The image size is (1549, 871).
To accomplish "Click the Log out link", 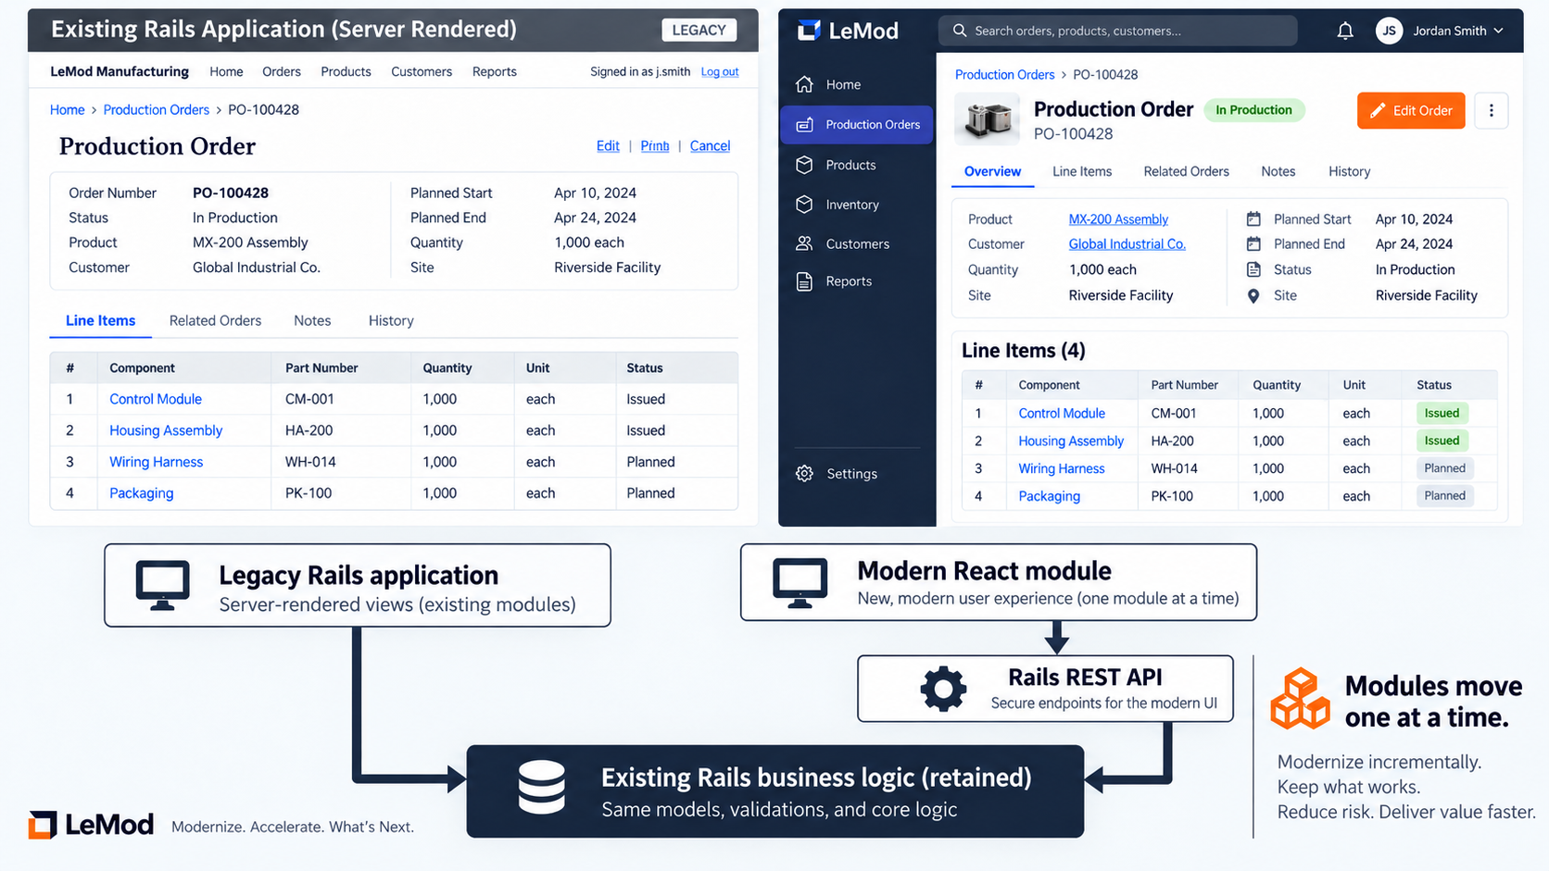I will click(x=720, y=71).
